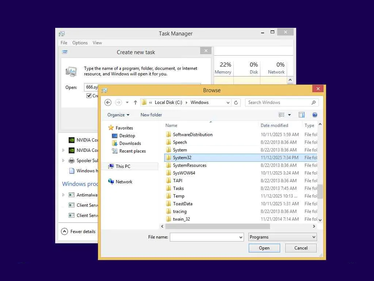Click the file list vertical scrollbar thumb

(x=320, y=191)
